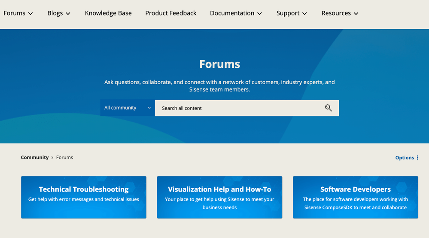The width and height of the screenshot is (429, 238).
Task: Select the Software Developers forum card
Action: point(355,197)
